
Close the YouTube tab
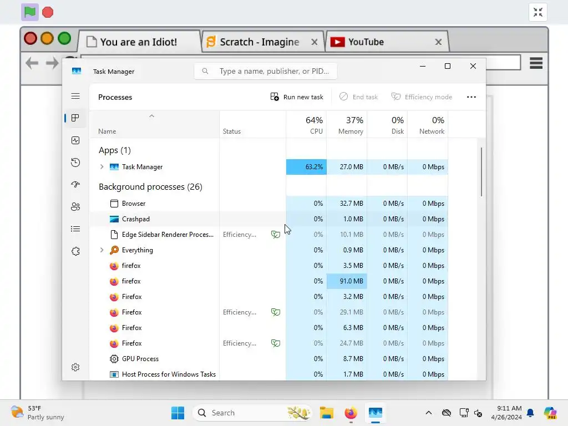coord(438,42)
